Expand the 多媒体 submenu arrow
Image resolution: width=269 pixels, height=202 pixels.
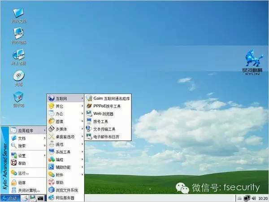pyautogui.click(x=82, y=129)
